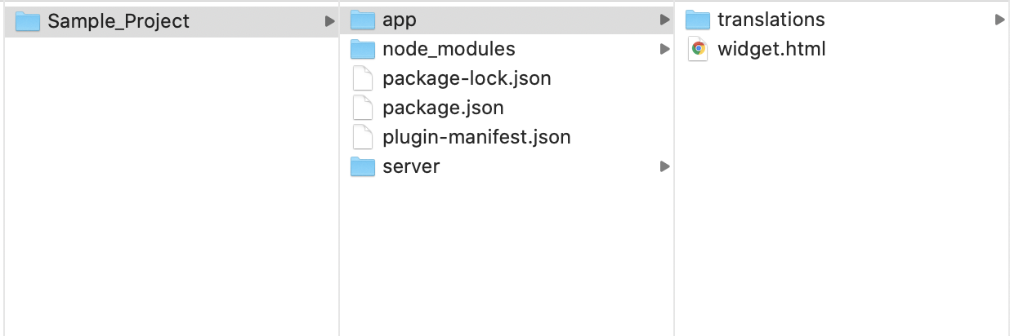Expand the Sample_Project folder arrow

point(329,21)
